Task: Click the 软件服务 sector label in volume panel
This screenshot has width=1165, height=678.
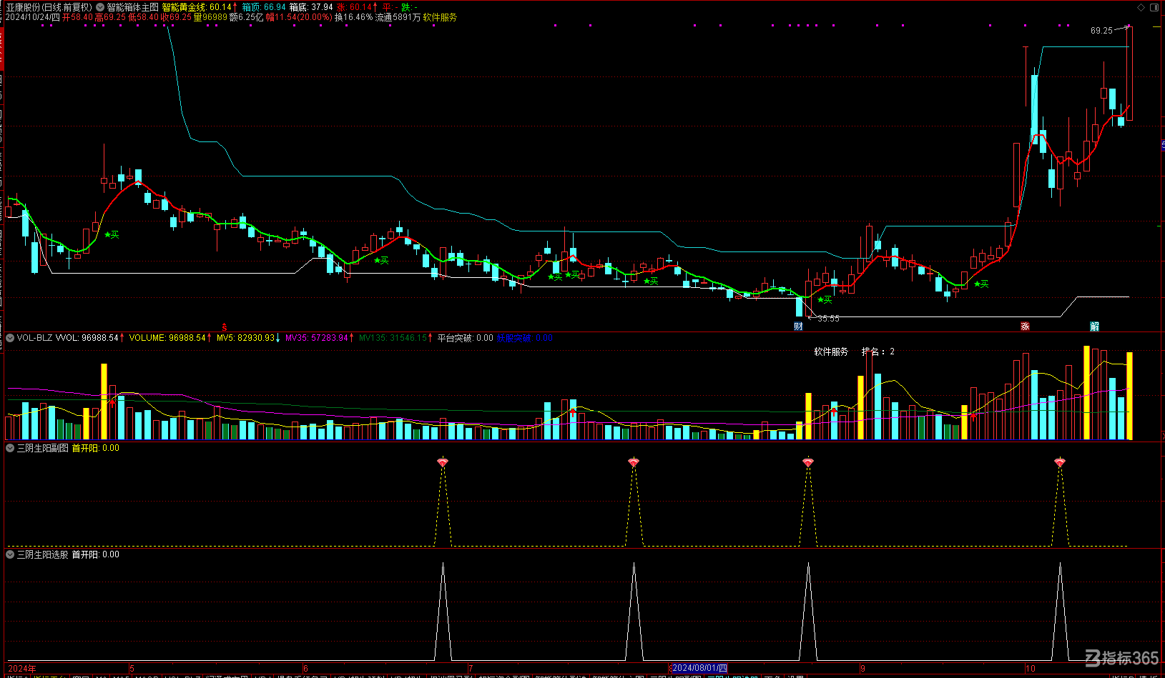Action: [x=831, y=352]
